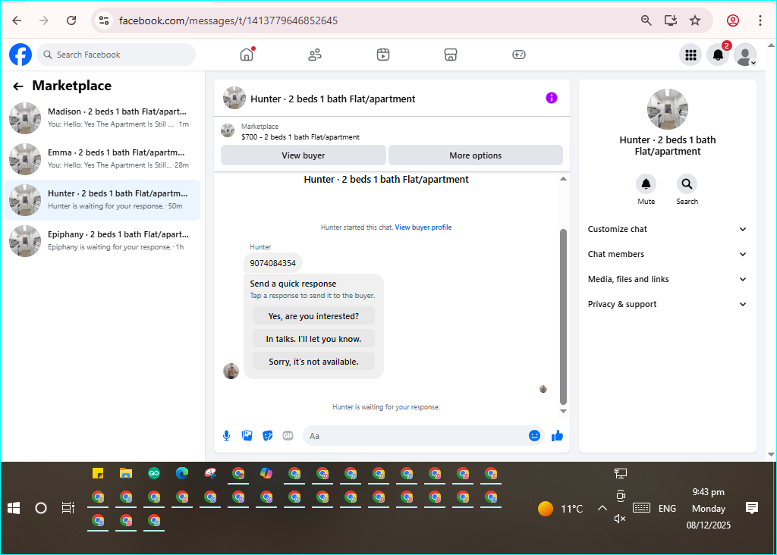
Task: Open View buyer profile link
Action: point(423,227)
